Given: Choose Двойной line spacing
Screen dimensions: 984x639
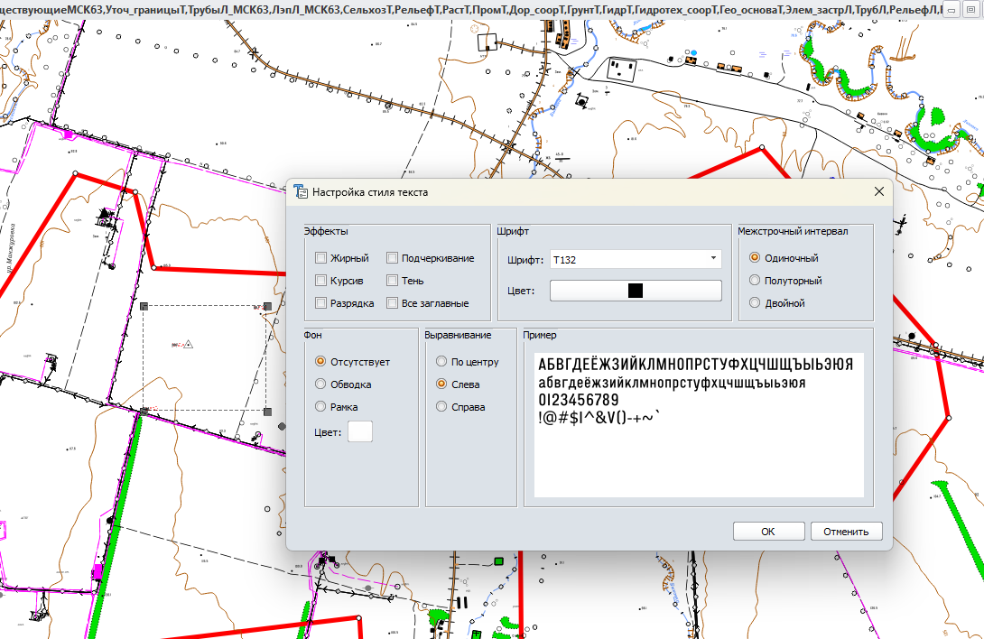Looking at the screenshot, I should [x=755, y=303].
